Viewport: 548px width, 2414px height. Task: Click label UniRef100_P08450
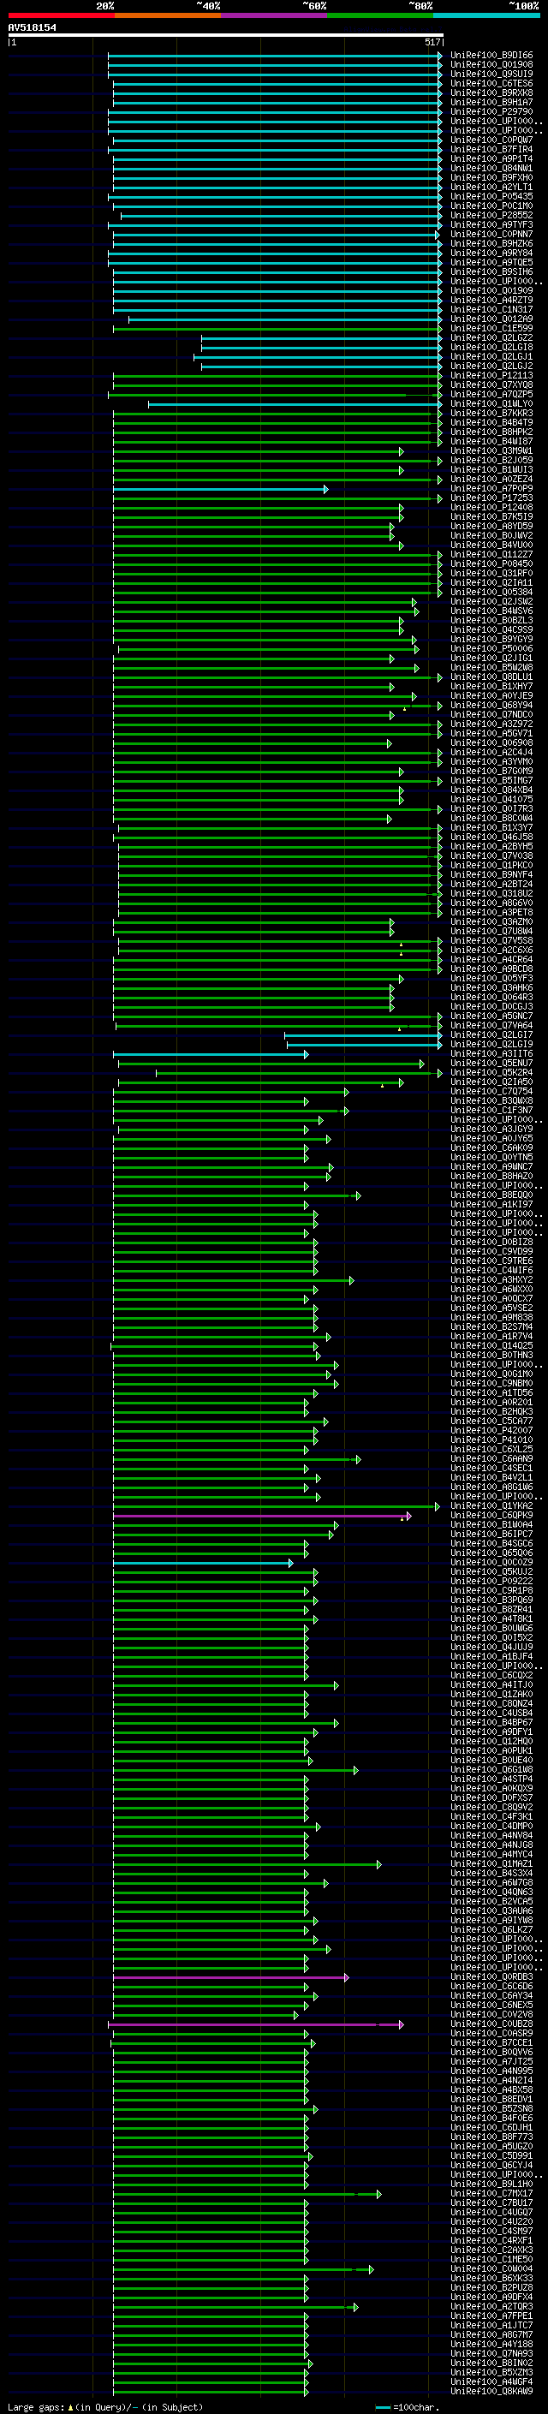click(x=491, y=564)
